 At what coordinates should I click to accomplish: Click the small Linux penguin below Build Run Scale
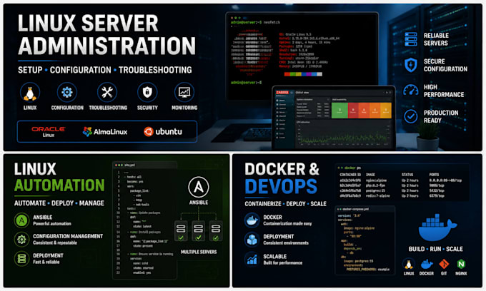point(409,265)
